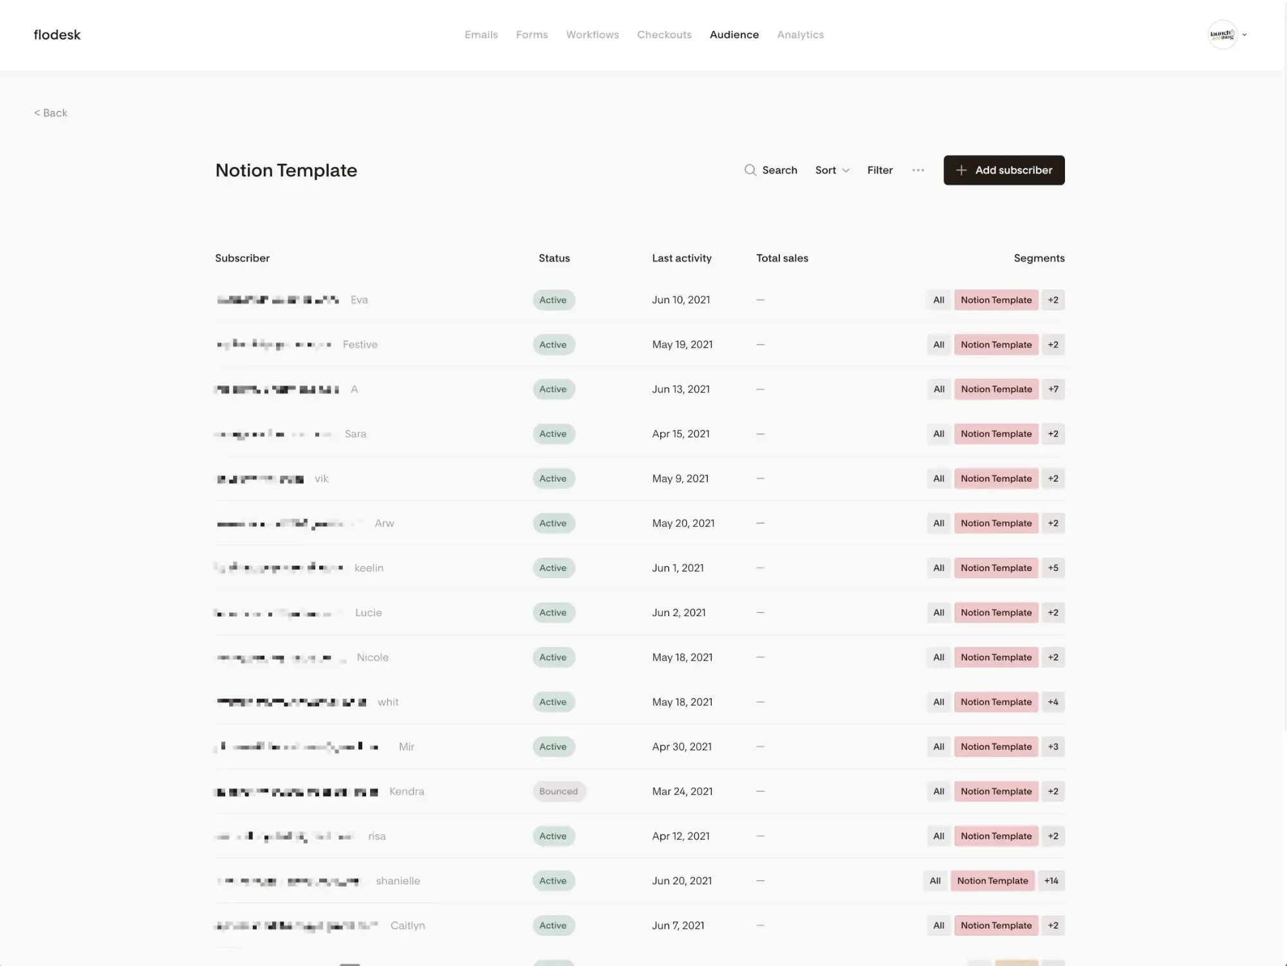The image size is (1287, 966).
Task: Click the Active status pill on Lucie's row
Action: pos(553,612)
